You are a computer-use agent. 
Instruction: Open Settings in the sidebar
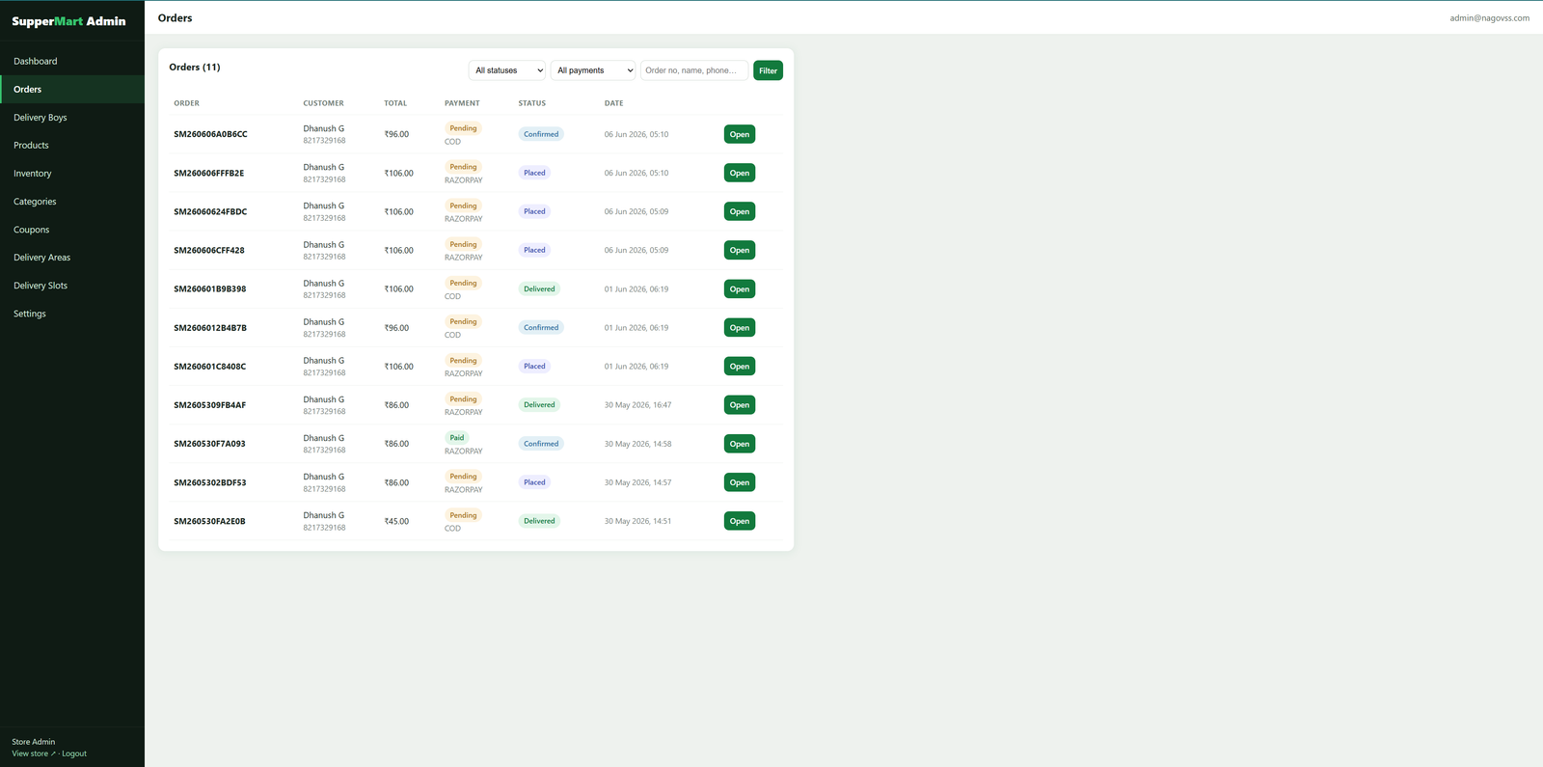coord(72,314)
